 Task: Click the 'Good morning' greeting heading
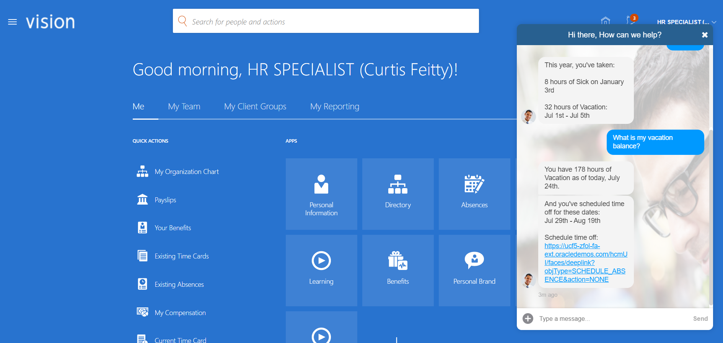tap(295, 70)
